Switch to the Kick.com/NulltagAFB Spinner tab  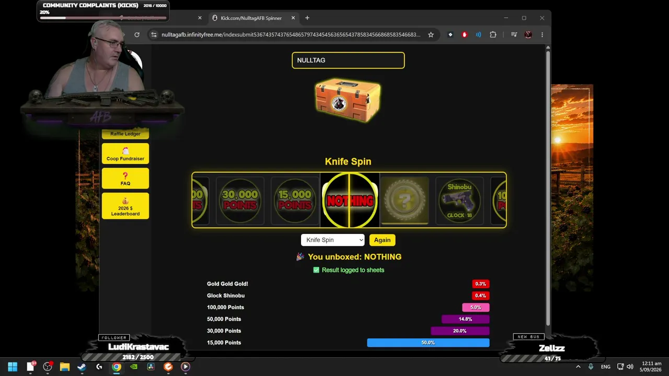[x=253, y=18]
